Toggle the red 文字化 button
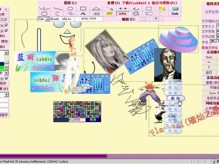 tap(122, 14)
